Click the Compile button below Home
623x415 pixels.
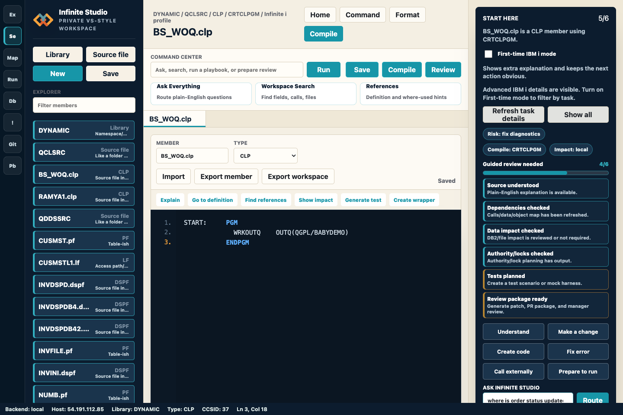324,34
